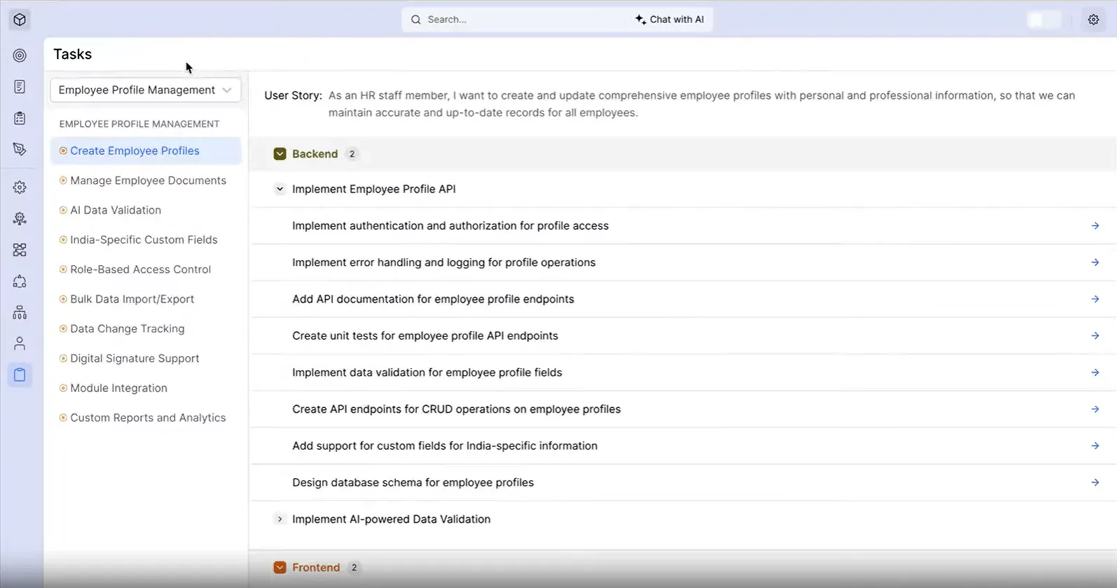Viewport: 1117px width, 588px height.
Task: Open the org-chart hierarchy icon in sidebar
Action: click(20, 312)
